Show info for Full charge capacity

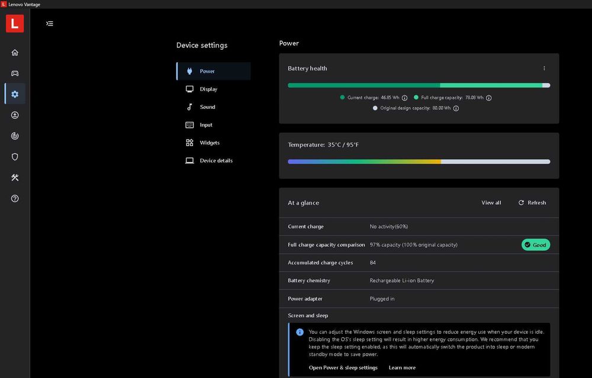pyautogui.click(x=488, y=98)
